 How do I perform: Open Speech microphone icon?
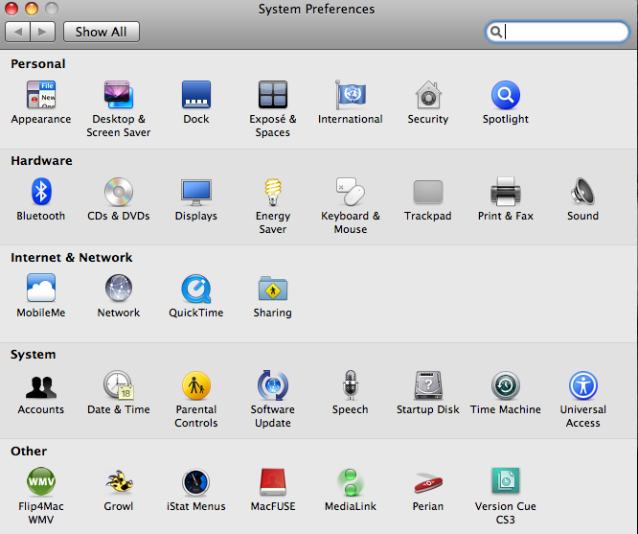coord(351,384)
